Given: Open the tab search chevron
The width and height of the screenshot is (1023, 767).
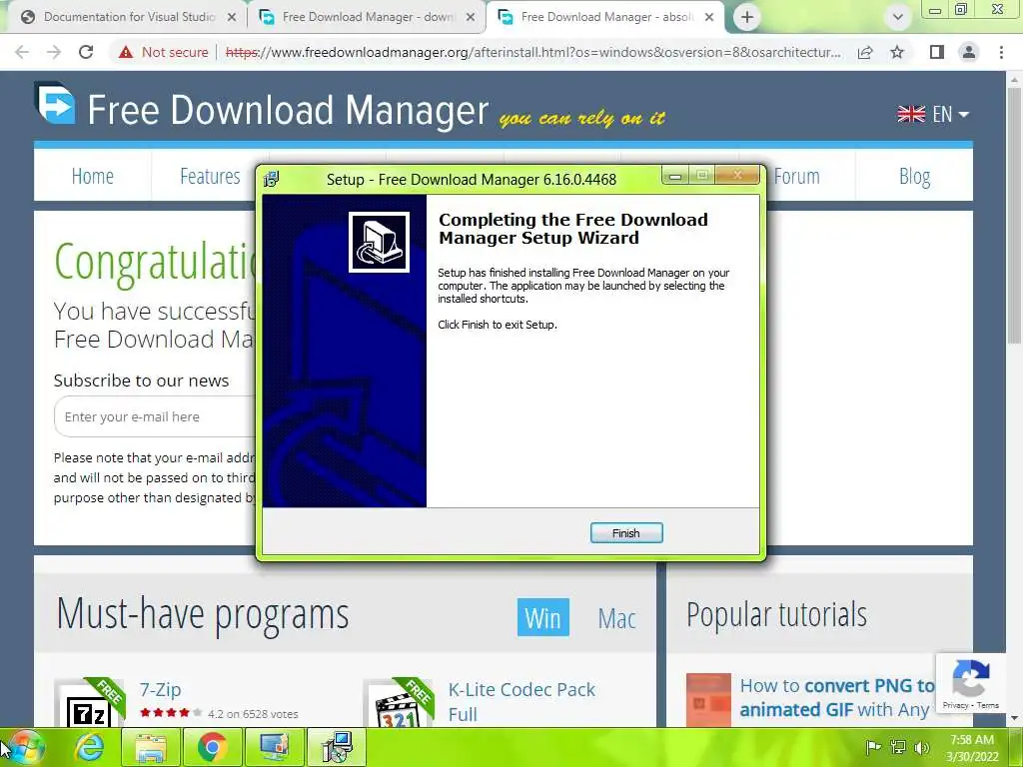Looking at the screenshot, I should [x=898, y=17].
